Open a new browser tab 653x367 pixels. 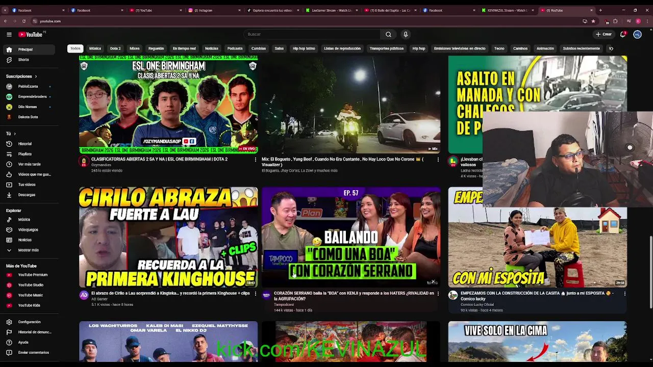click(600, 10)
